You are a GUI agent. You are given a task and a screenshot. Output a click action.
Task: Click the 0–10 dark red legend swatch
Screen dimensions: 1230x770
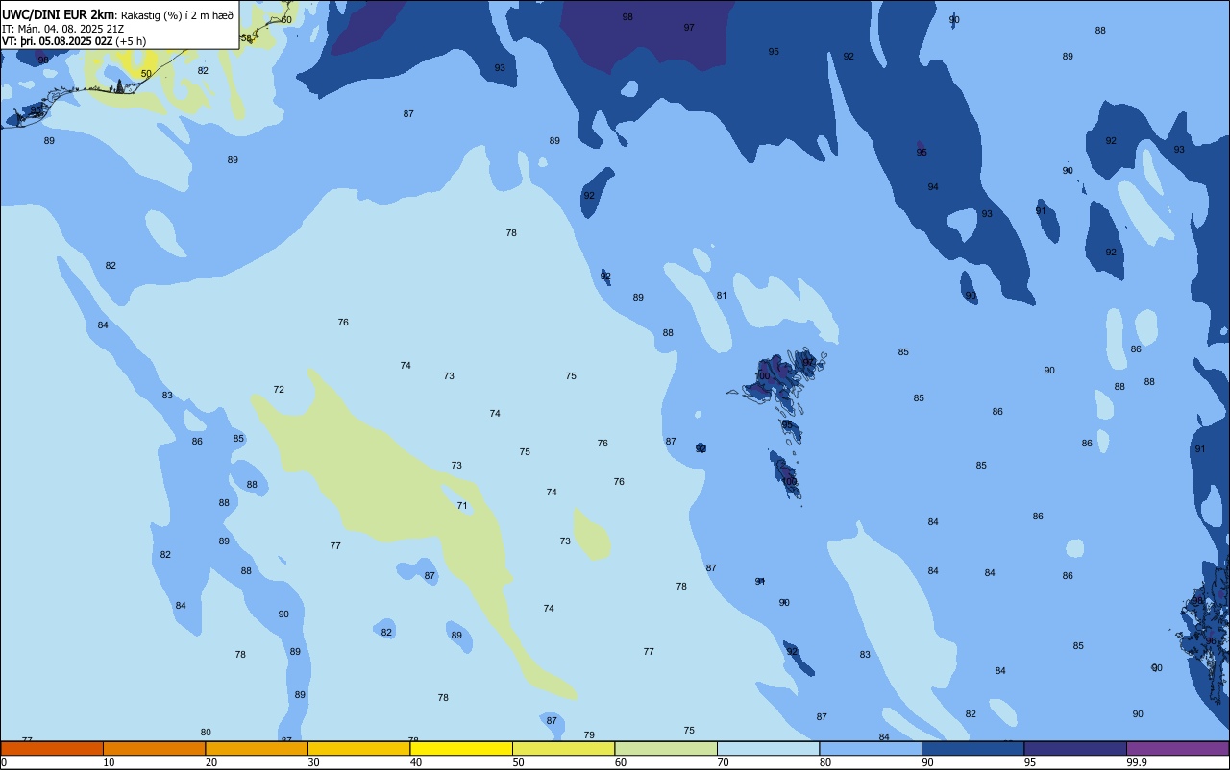coord(52,748)
